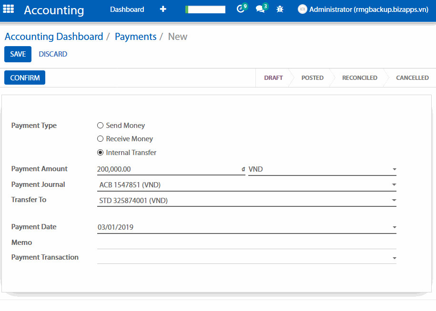The image size is (436, 311).
Task: Select the Internal Transfer radio option
Action: 100,153
